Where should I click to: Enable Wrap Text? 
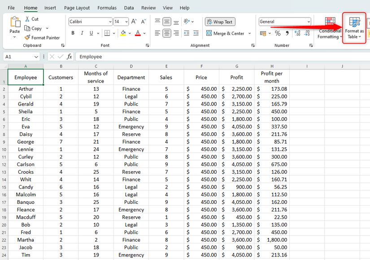220,22
